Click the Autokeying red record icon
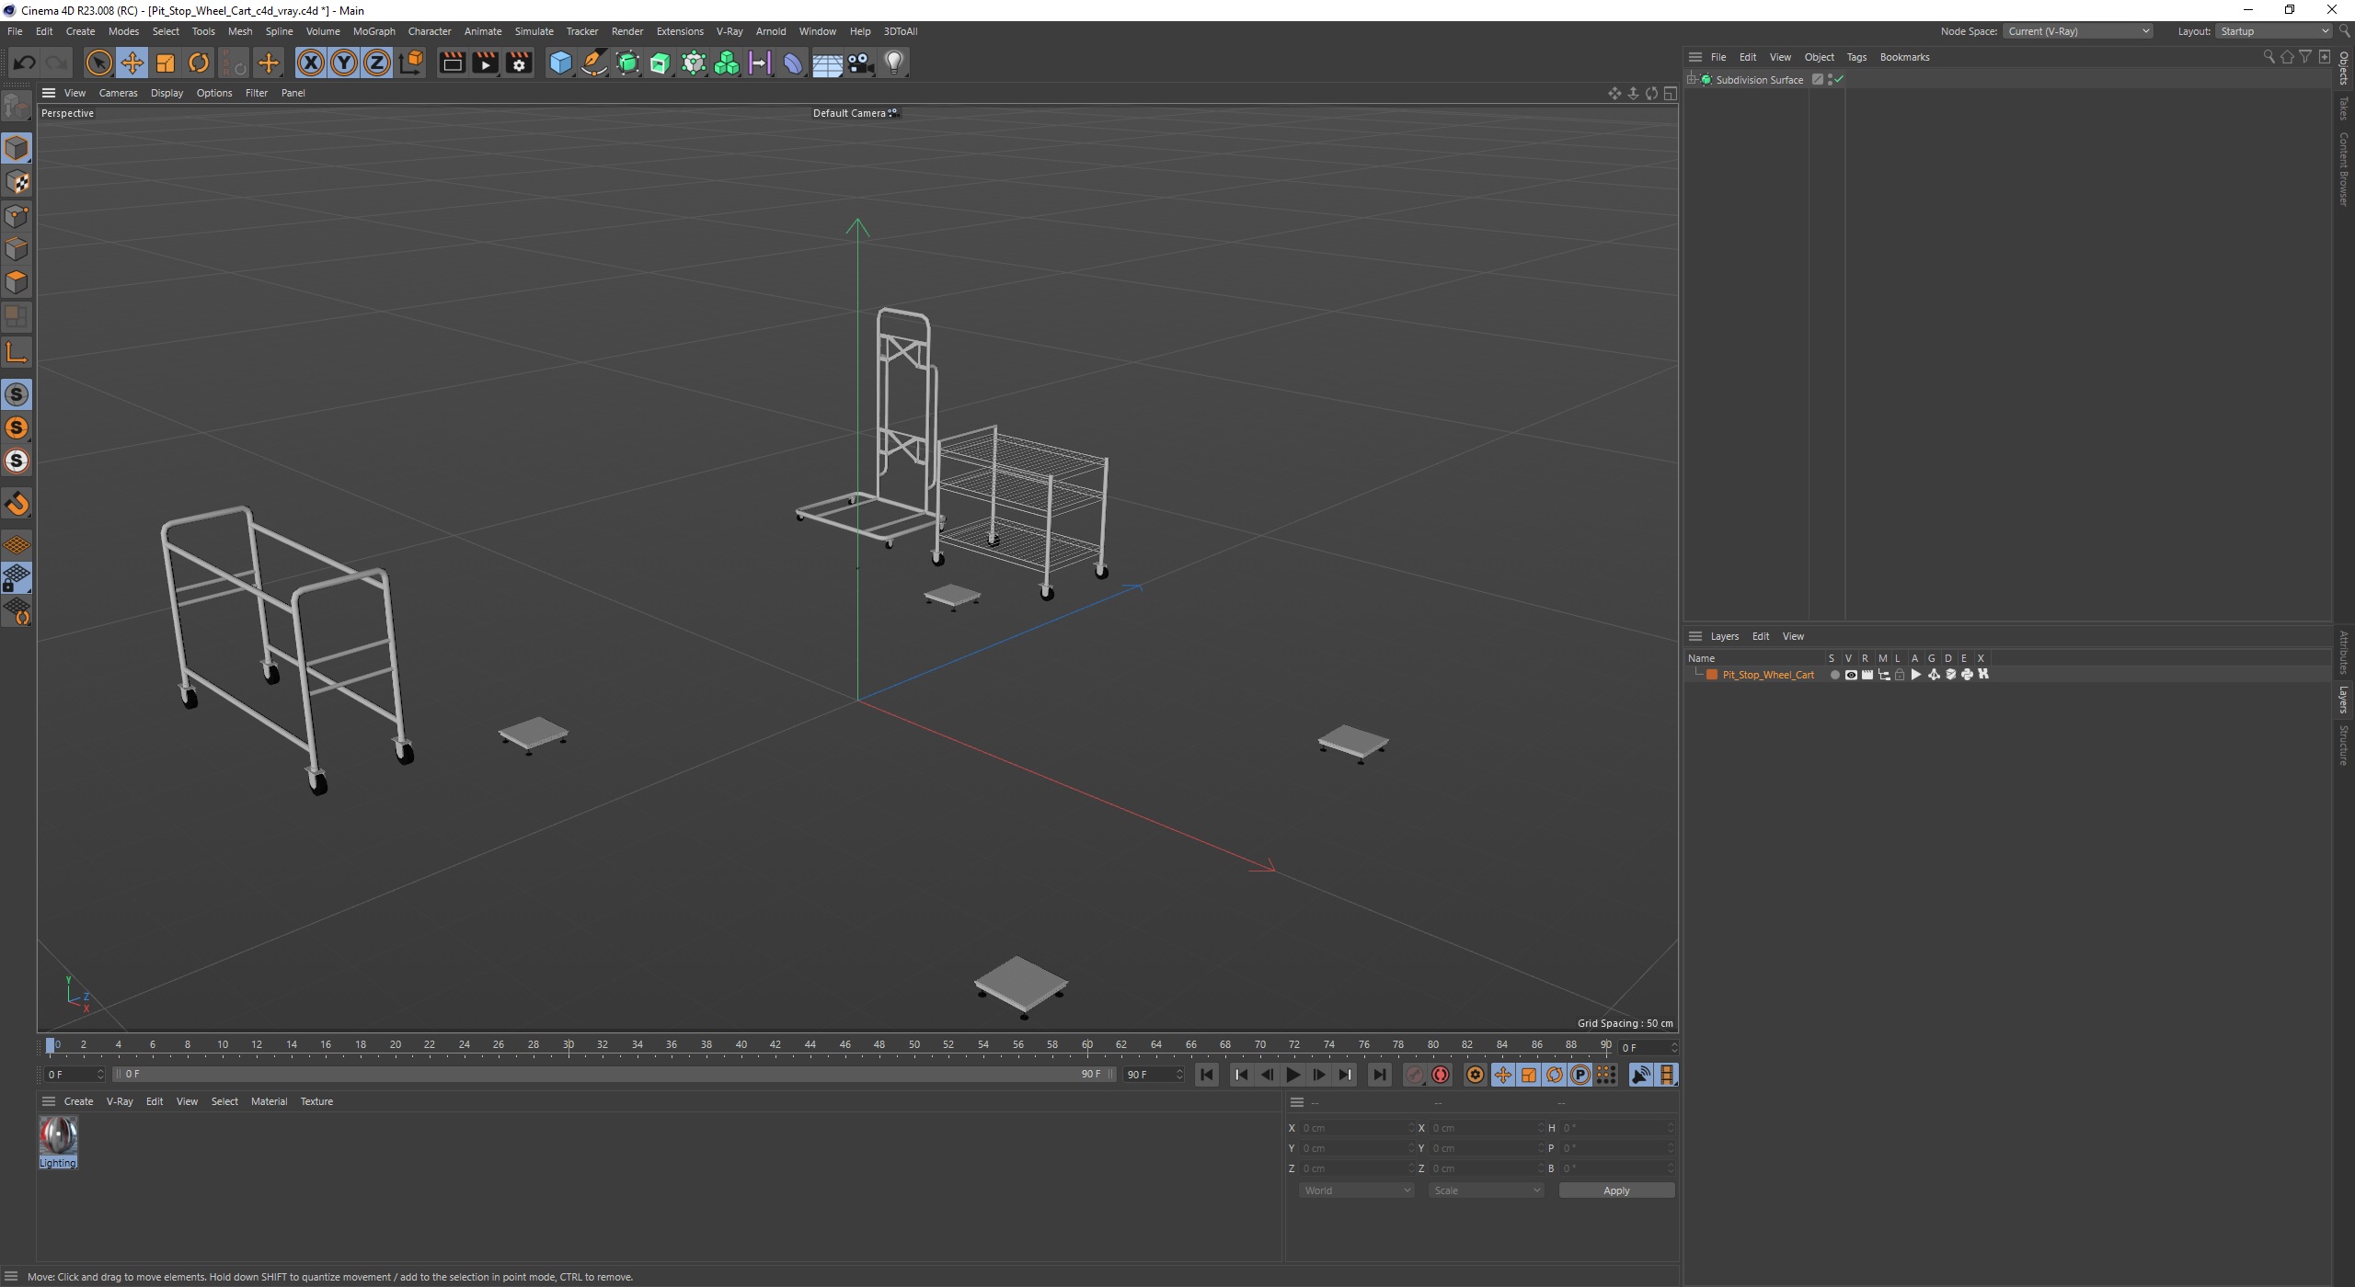The width and height of the screenshot is (2355, 1287). 1441,1075
